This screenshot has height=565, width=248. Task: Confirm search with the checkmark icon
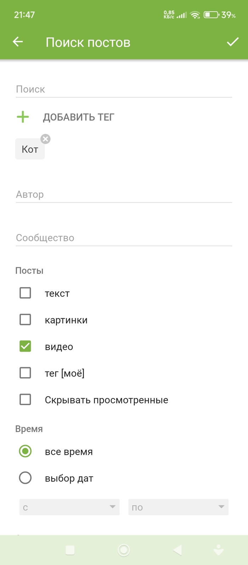pyautogui.click(x=232, y=42)
